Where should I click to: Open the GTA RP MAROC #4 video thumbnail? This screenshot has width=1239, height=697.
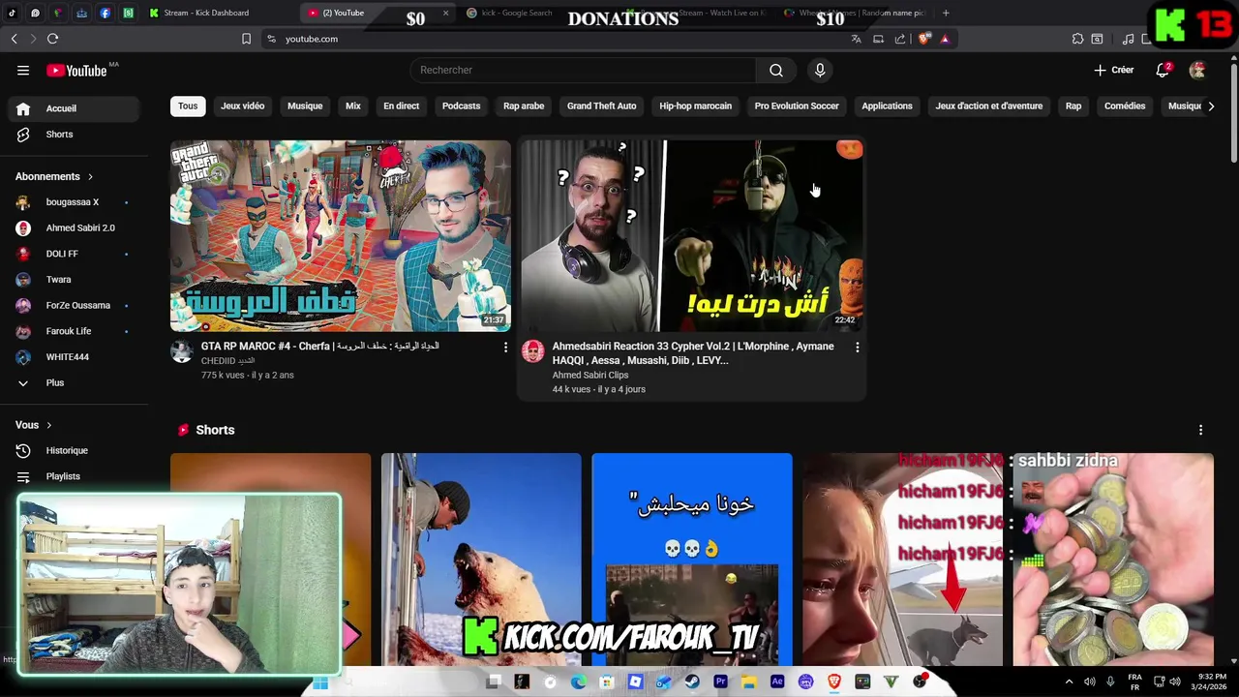point(341,236)
